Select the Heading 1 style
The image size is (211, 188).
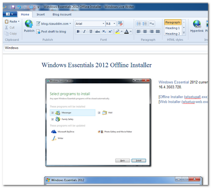coord(173,28)
